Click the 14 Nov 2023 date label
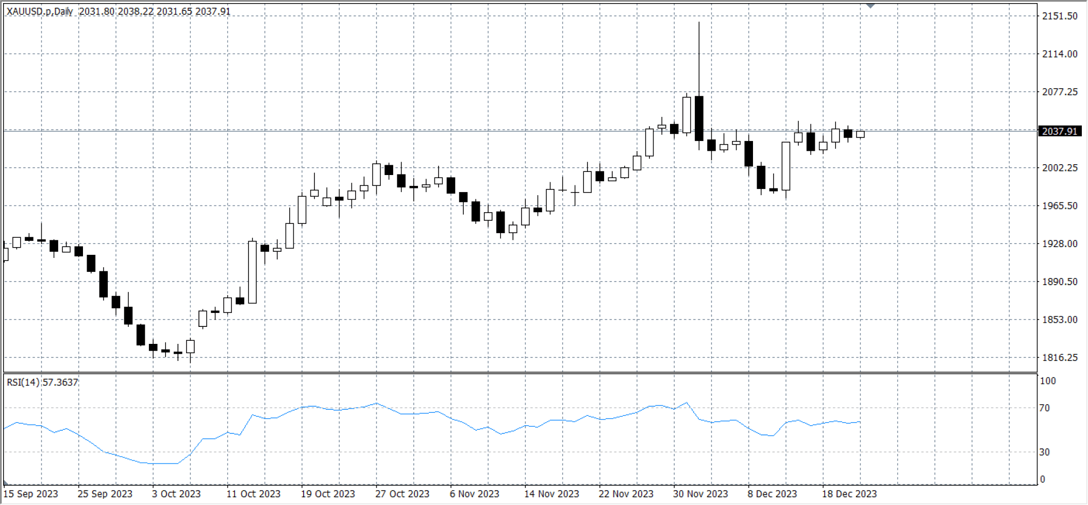 [552, 494]
